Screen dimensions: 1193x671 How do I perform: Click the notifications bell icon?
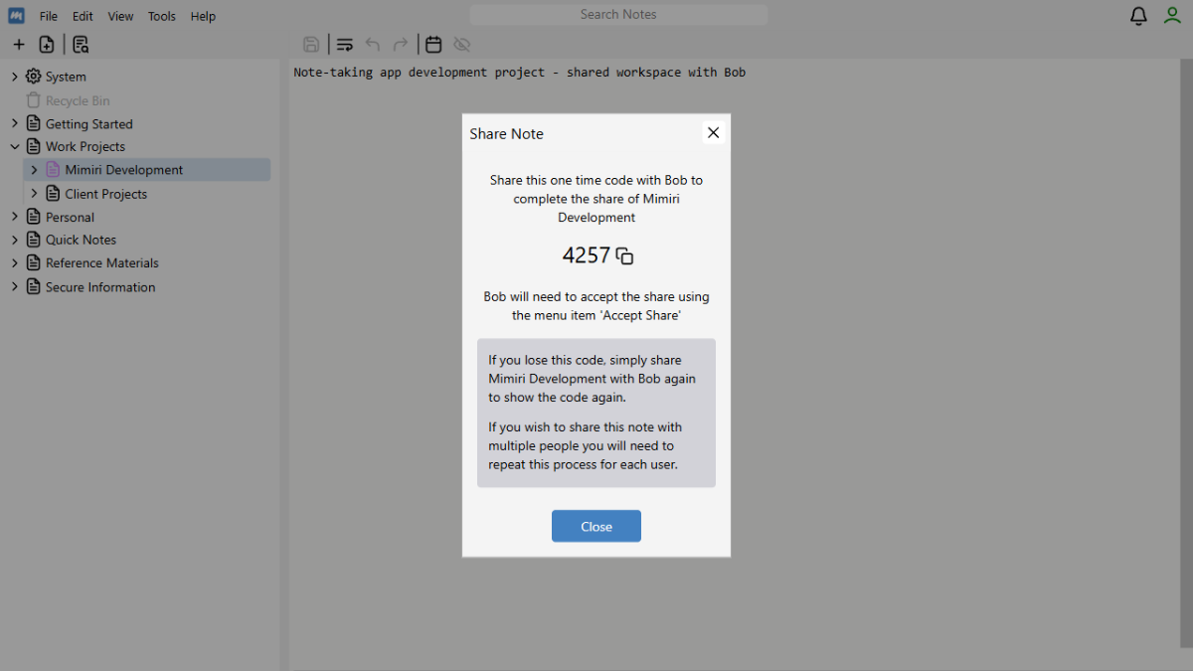coord(1138,16)
